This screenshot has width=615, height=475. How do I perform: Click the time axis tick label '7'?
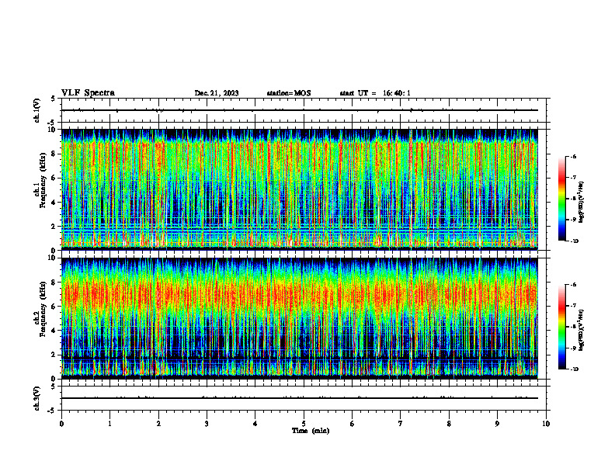(x=401, y=424)
